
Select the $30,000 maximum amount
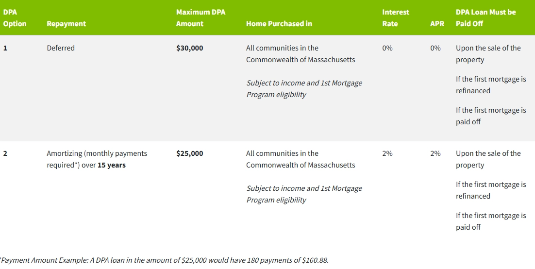(190, 48)
